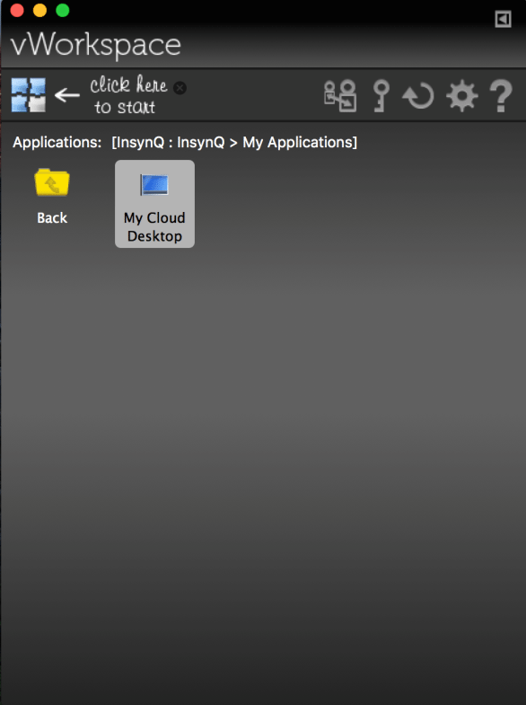The height and width of the screenshot is (705, 526).
Task: Open settings with the gear icon
Action: 461,96
